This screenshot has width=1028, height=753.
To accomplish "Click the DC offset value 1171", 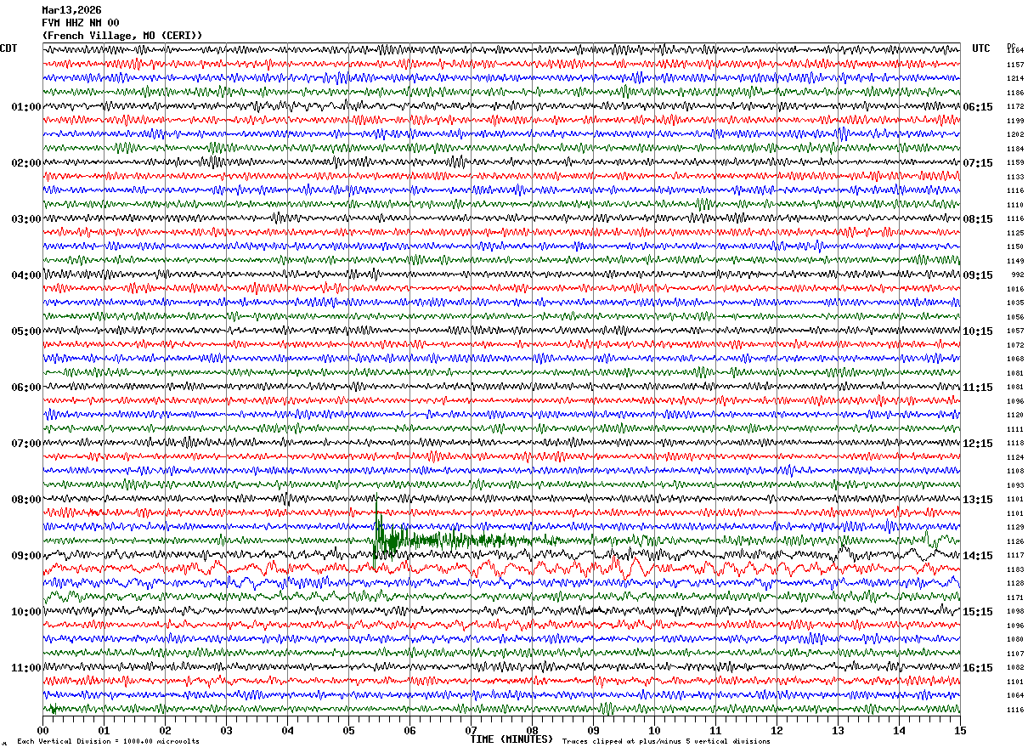I will tap(1015, 597).
